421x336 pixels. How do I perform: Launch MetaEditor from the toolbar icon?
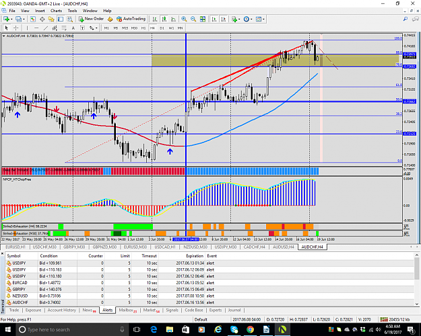tap(110, 19)
